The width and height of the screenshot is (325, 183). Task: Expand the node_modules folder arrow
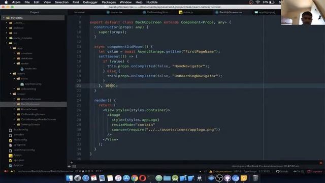click(7, 38)
